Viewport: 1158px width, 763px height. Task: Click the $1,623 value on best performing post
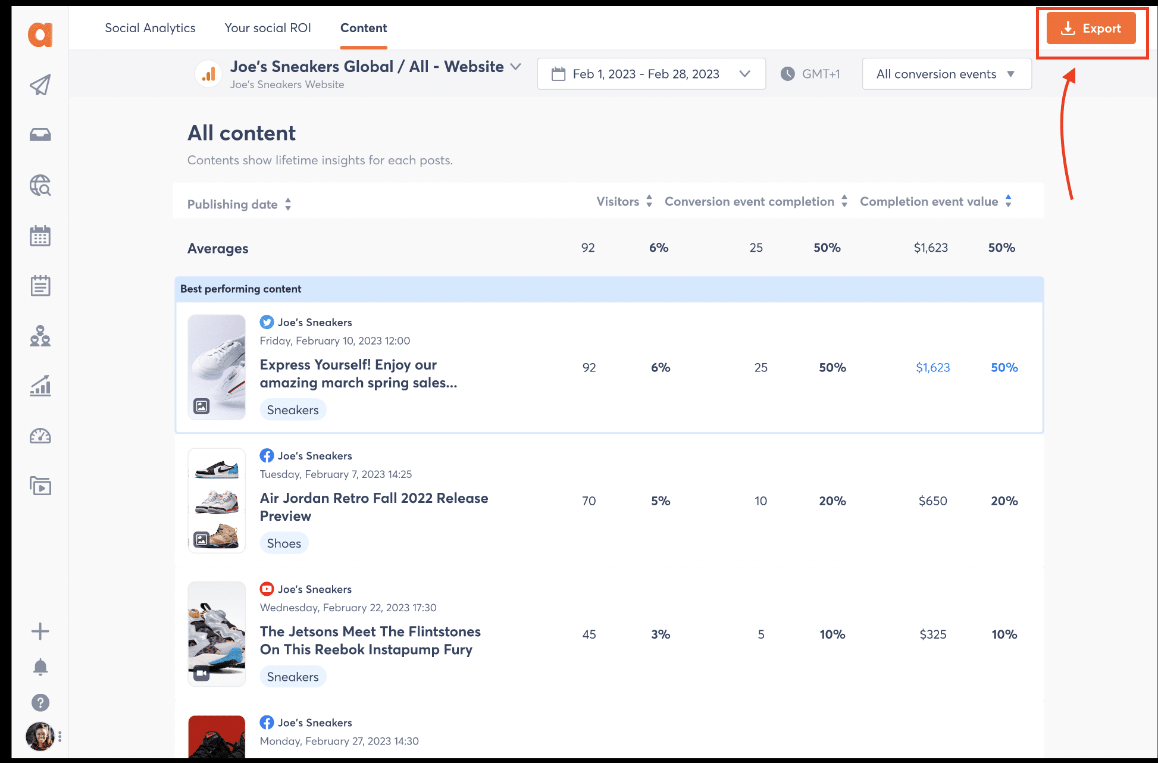pyautogui.click(x=933, y=367)
